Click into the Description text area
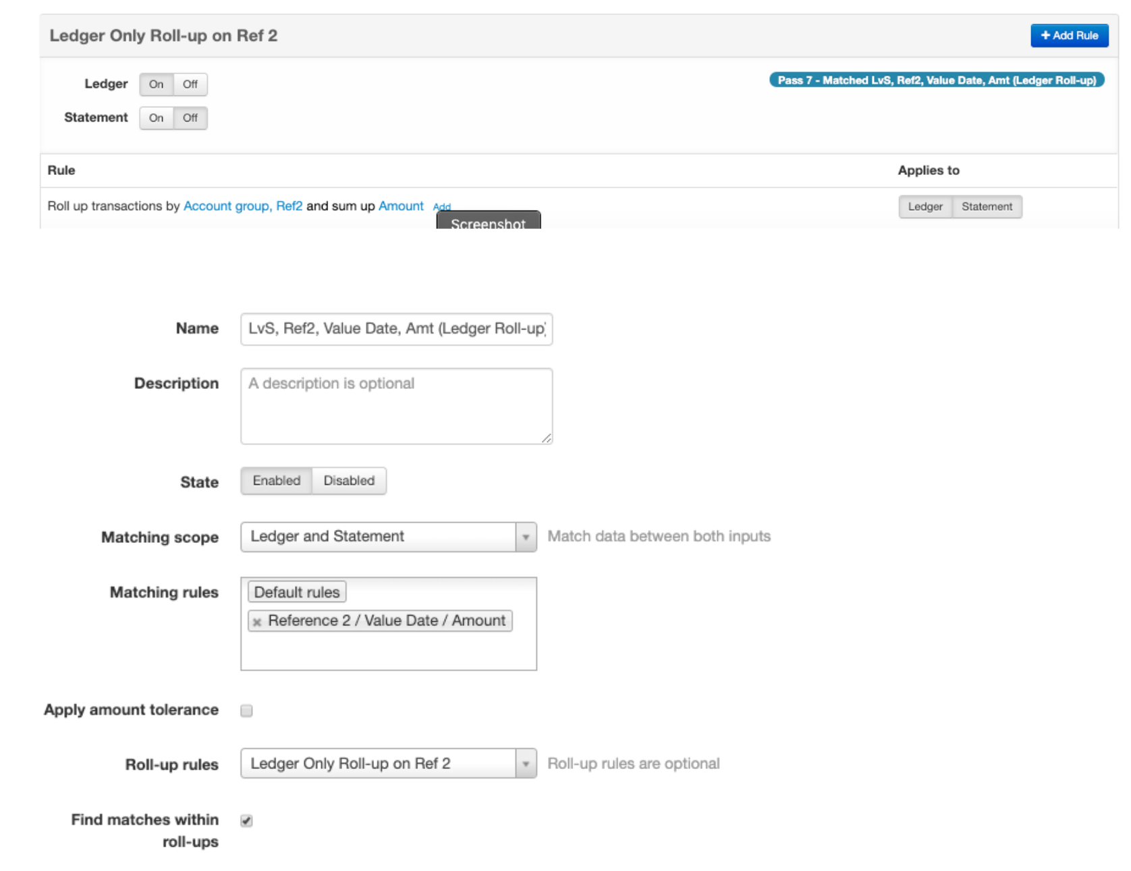Screen dimensions: 1131x871 [397, 406]
